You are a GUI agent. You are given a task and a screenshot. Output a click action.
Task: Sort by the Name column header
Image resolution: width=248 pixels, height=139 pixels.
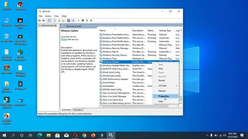coord(115,31)
